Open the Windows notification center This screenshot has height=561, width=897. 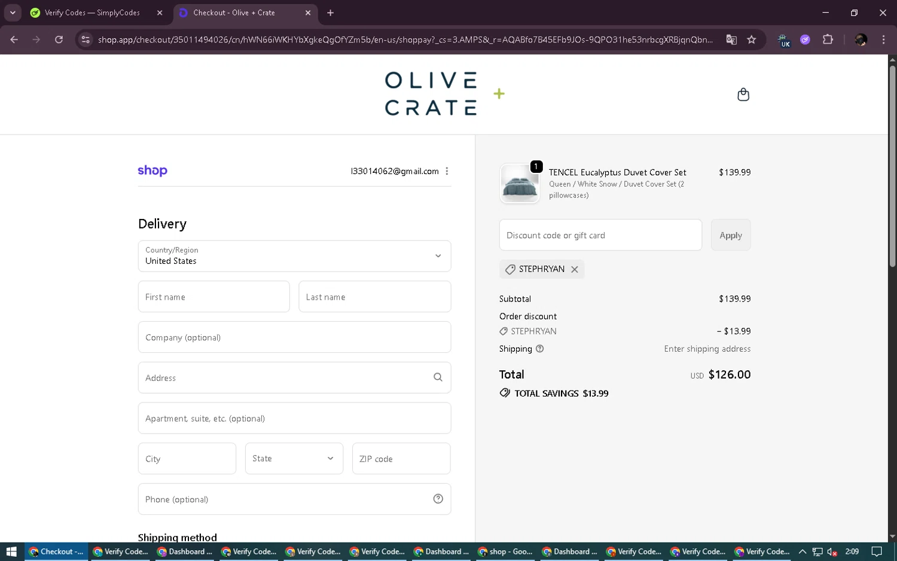tap(877, 551)
